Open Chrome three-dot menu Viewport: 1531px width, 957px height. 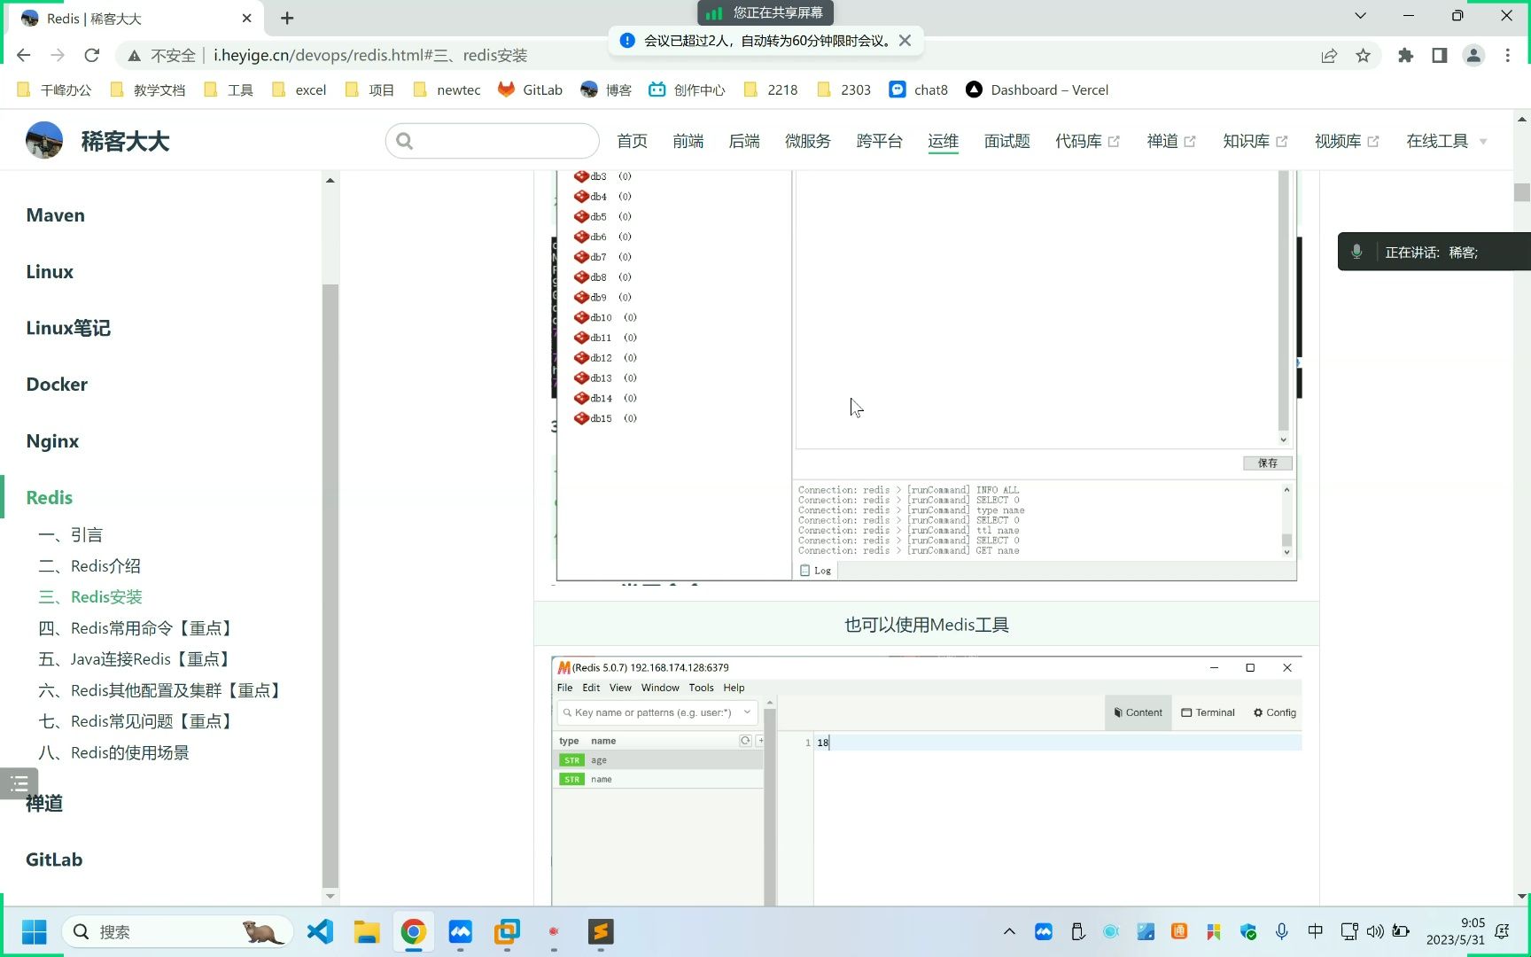point(1507,56)
